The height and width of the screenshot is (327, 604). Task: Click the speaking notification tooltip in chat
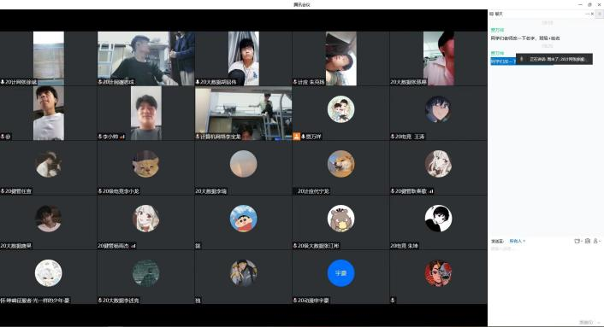[554, 59]
